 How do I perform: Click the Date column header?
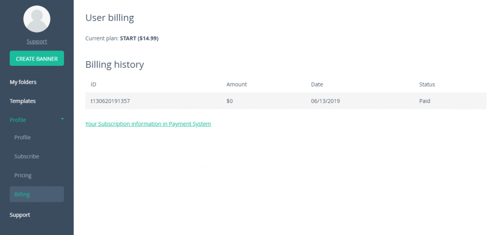317,85
